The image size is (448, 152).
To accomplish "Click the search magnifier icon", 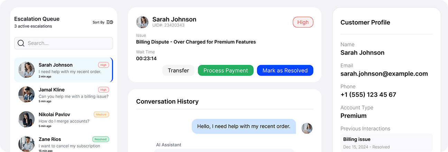I will coord(21,43).
